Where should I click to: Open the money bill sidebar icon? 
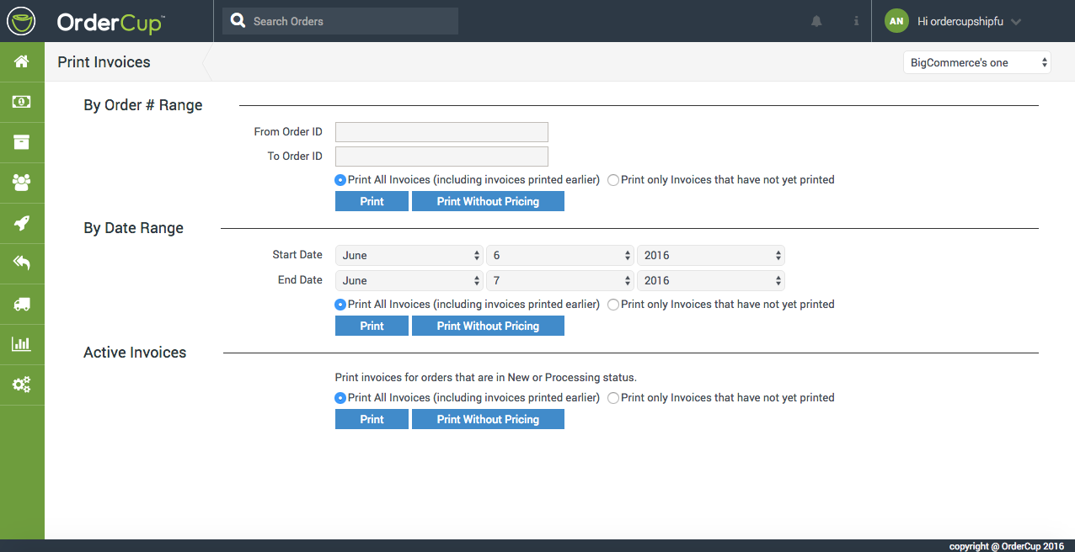point(22,102)
